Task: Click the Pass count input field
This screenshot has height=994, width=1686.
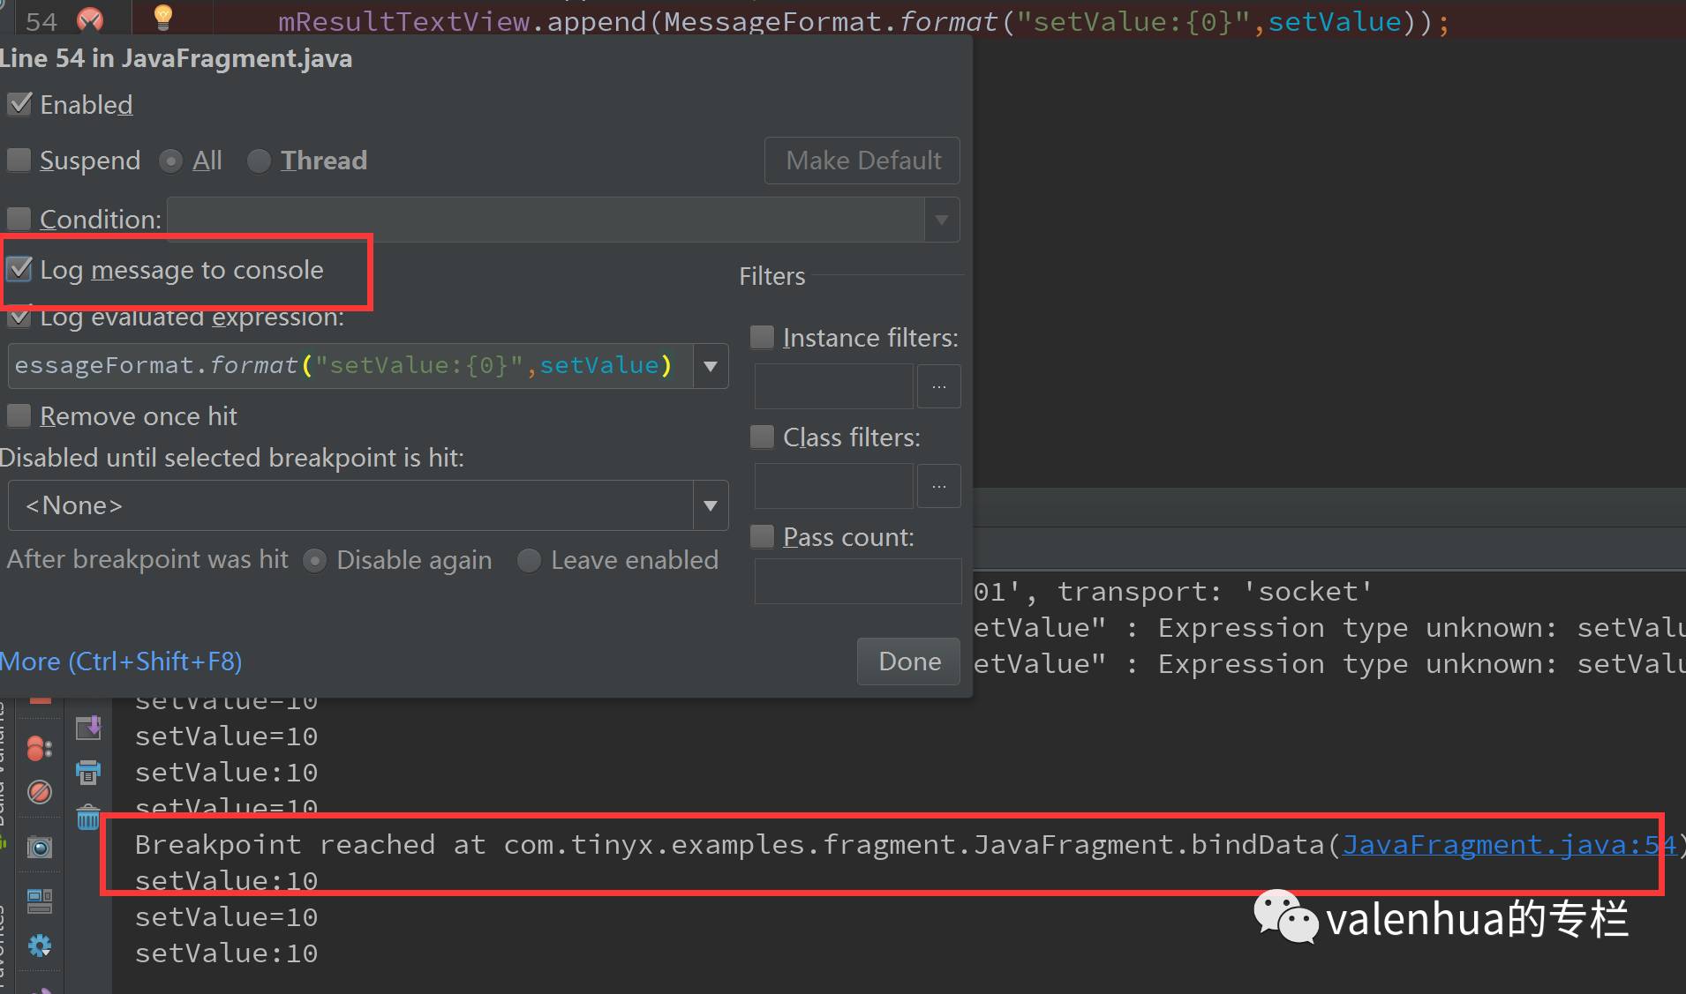Action: click(x=856, y=581)
